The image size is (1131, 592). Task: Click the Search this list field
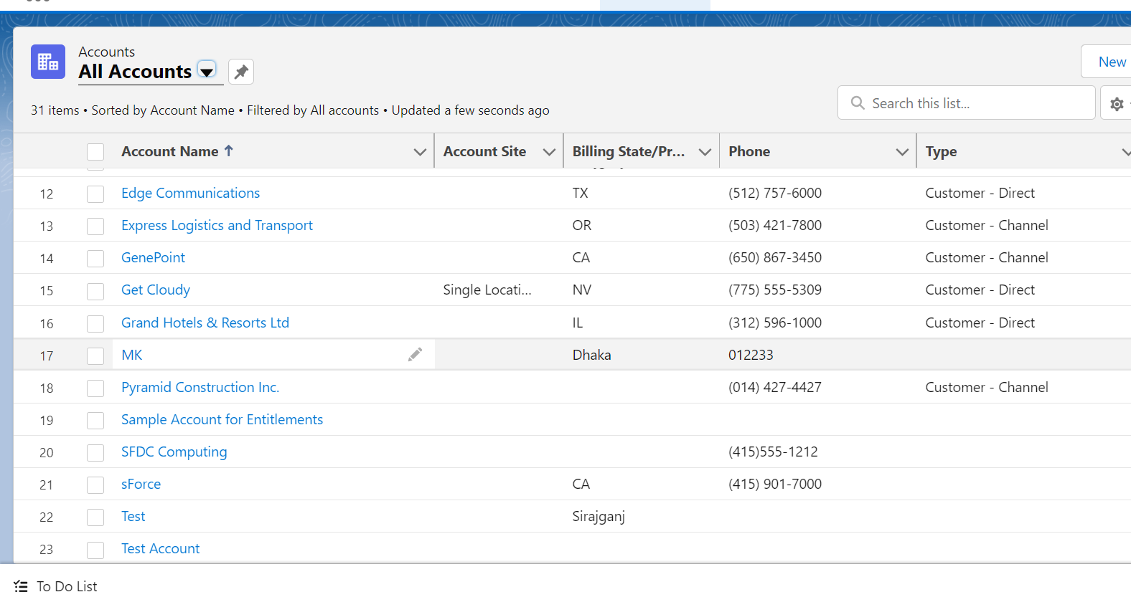pos(967,103)
